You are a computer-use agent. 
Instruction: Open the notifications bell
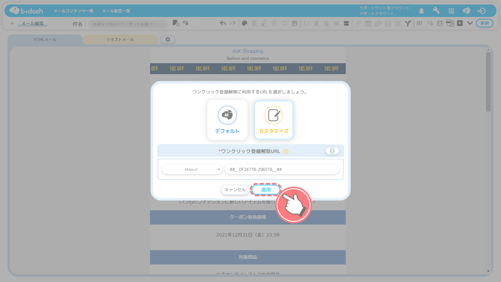(422, 11)
